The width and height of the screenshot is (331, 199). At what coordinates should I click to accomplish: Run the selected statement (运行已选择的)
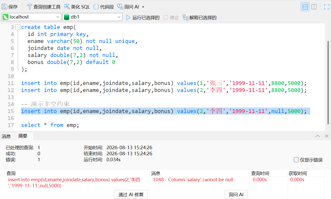point(143,17)
